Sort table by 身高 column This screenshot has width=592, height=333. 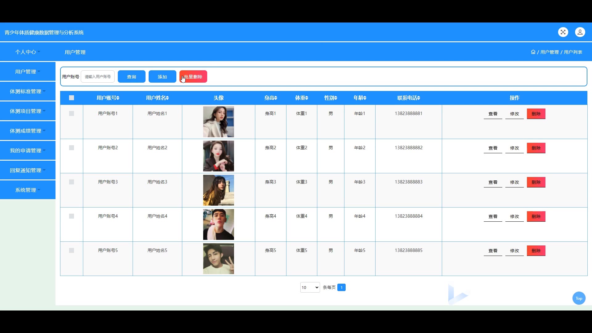click(276, 98)
